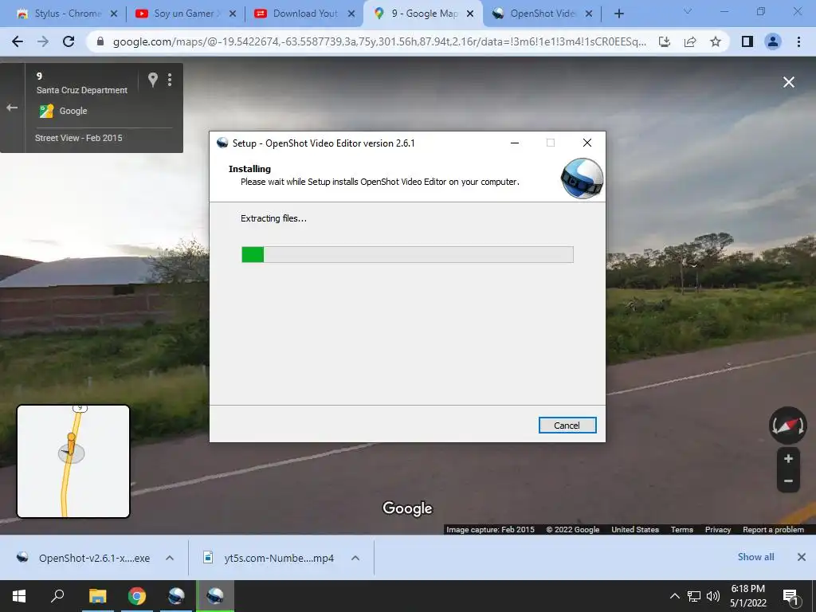The height and width of the screenshot is (612, 816).
Task: Click the Extracting files progress bar
Action: tap(407, 254)
